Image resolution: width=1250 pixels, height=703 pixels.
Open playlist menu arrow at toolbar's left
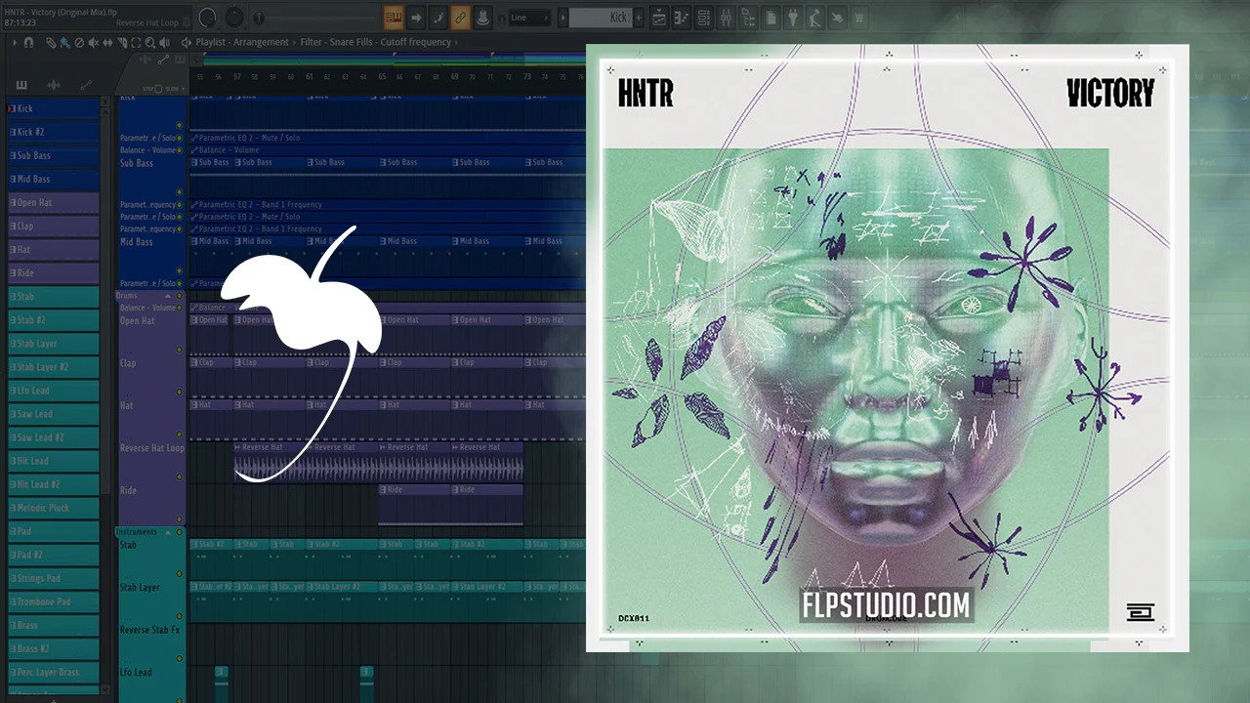14,43
